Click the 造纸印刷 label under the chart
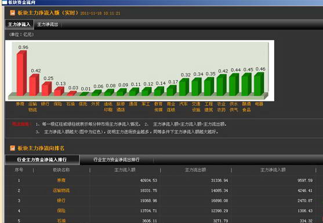This screenshot has height=223, width=323. click(x=108, y=107)
